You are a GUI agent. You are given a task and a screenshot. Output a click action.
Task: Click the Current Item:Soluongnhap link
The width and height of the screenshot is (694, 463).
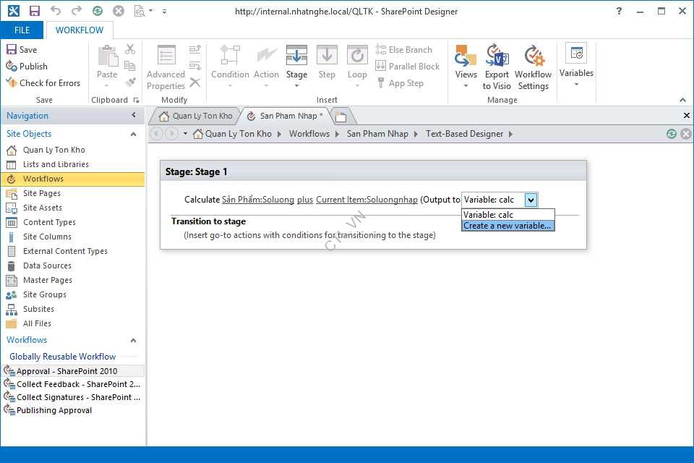tap(367, 200)
